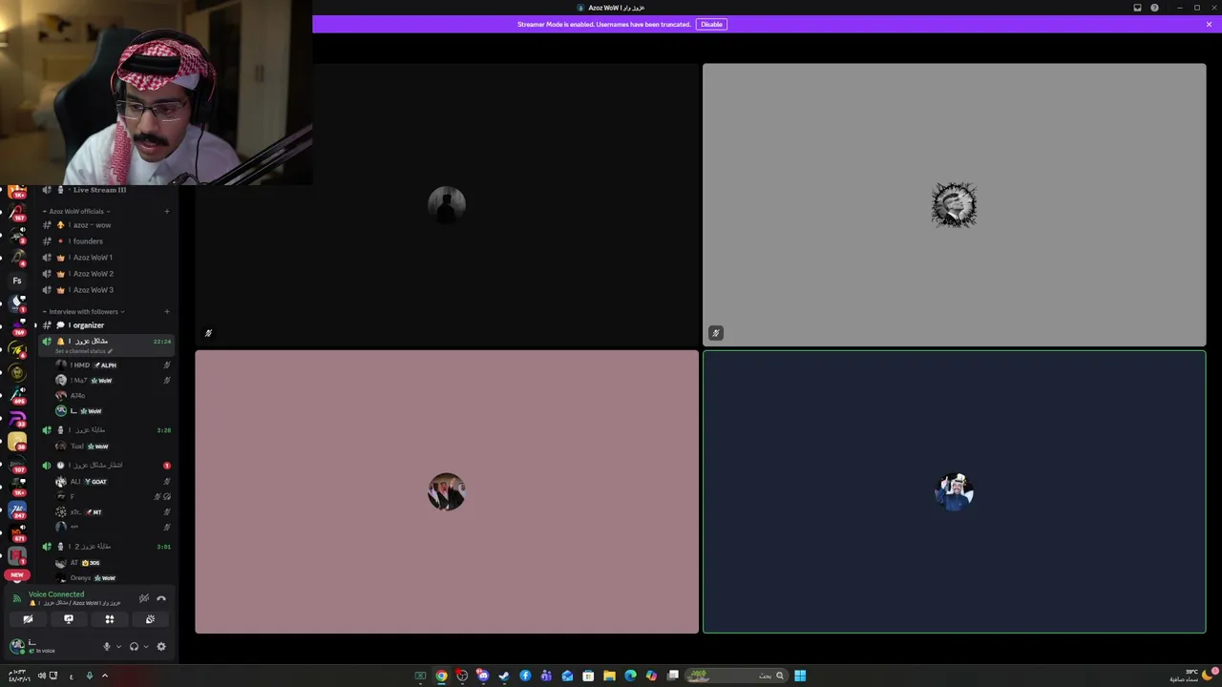Open own user profile avatar in panel
The image size is (1222, 687).
click(x=16, y=647)
